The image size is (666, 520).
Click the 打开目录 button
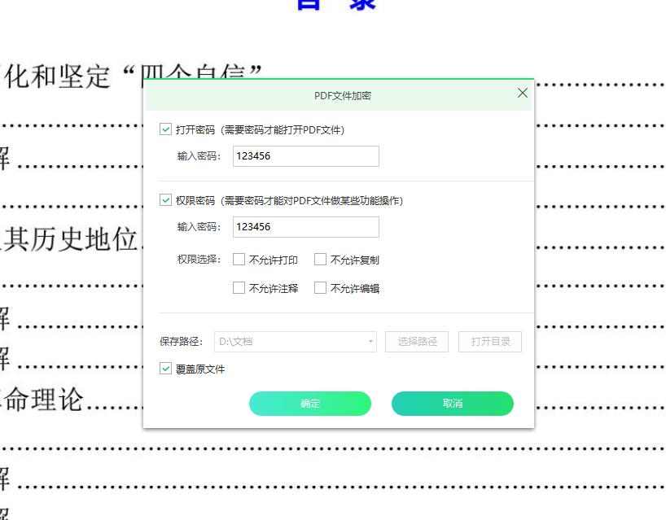tap(490, 342)
